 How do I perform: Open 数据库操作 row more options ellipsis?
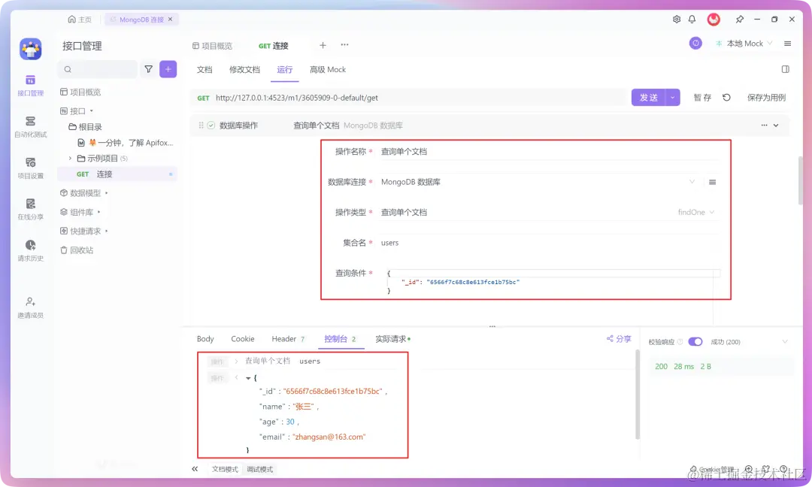[x=764, y=126]
